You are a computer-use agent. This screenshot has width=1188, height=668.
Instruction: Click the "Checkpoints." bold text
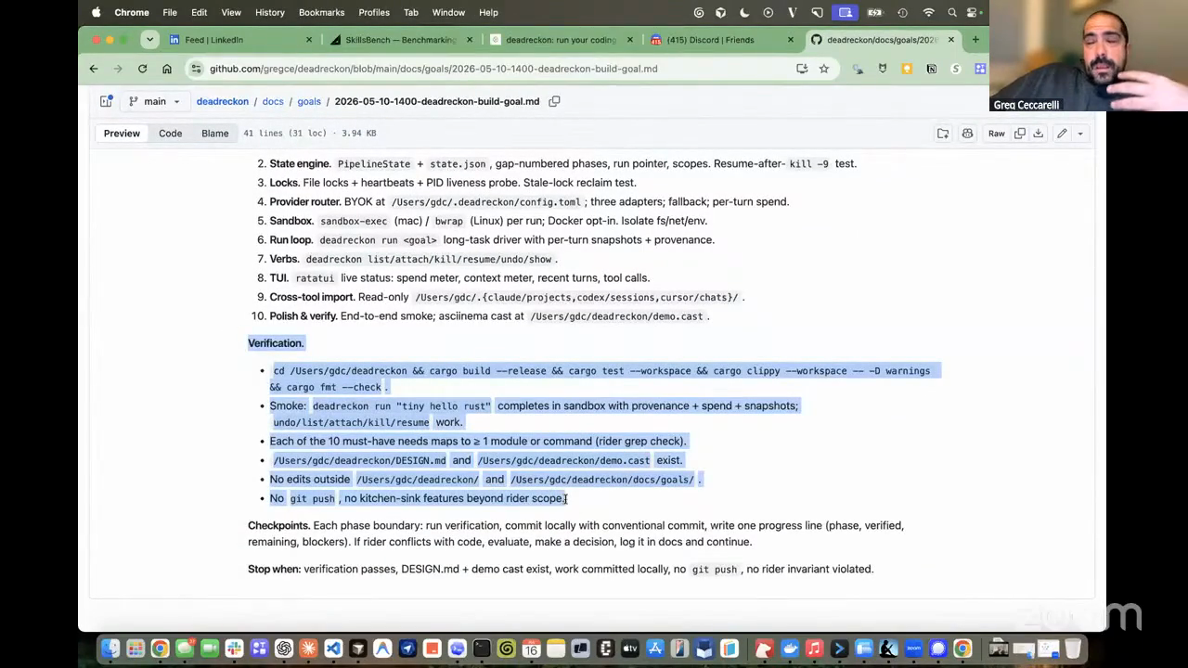click(278, 525)
